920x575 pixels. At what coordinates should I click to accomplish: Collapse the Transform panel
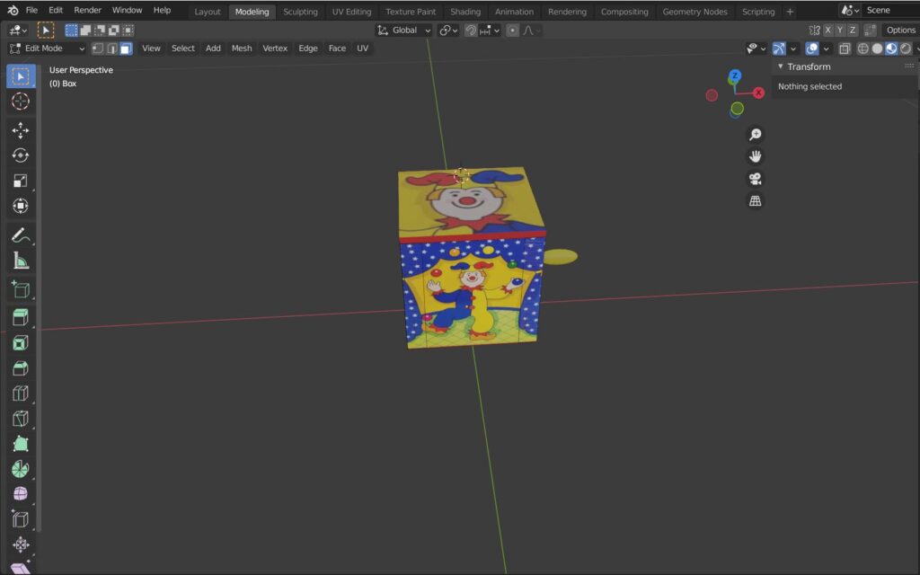pos(781,66)
